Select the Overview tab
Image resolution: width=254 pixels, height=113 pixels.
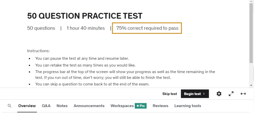[27, 106]
